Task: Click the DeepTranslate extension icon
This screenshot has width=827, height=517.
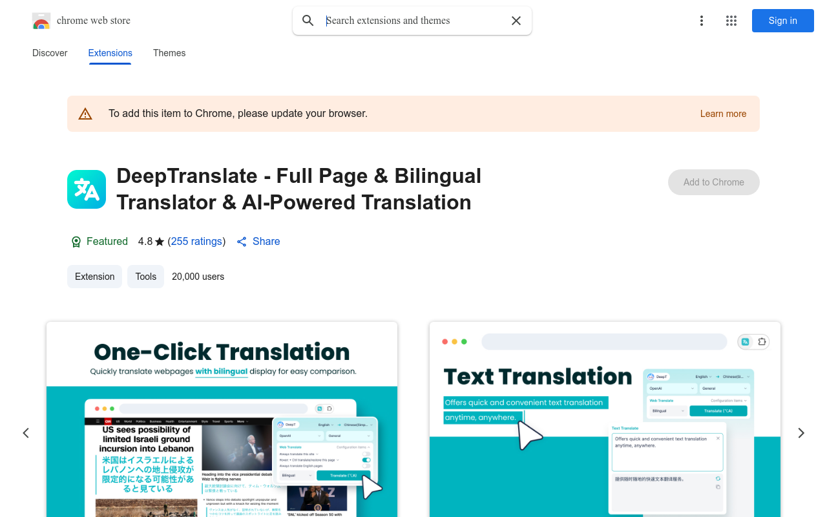Action: [x=87, y=189]
